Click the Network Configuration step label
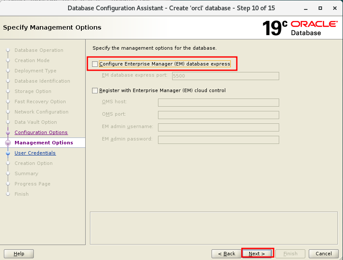The height and width of the screenshot is (260, 343). coord(42,112)
